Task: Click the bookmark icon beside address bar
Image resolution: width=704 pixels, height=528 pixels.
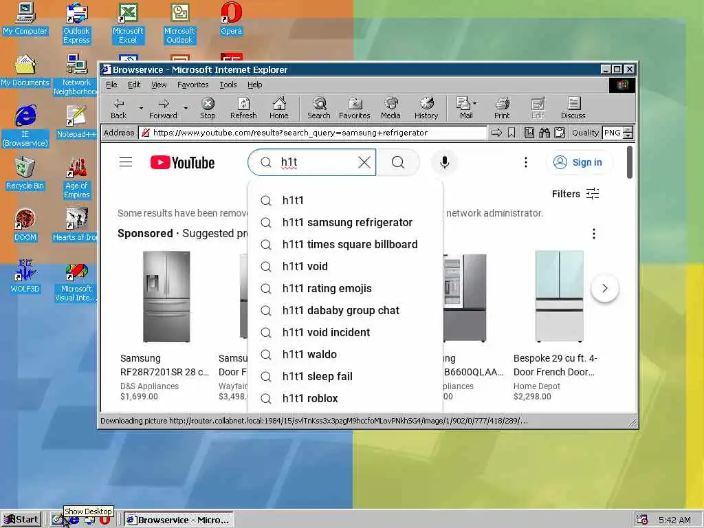Action: (511, 133)
